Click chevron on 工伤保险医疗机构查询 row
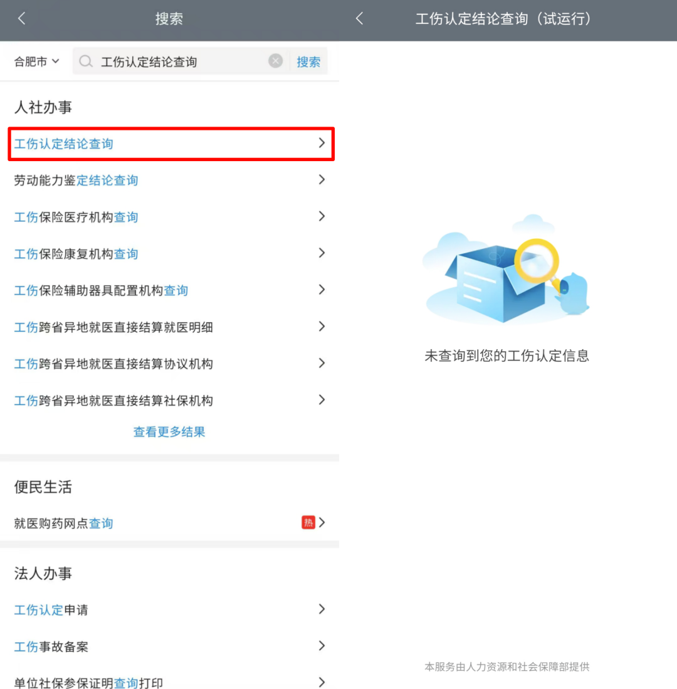This screenshot has width=677, height=689. coord(322,216)
